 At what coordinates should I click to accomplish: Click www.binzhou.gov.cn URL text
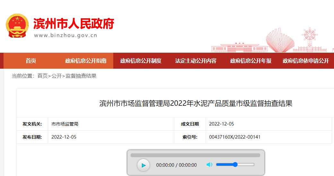[65, 35]
